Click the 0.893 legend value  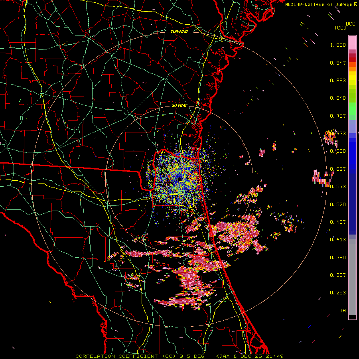point(338,80)
